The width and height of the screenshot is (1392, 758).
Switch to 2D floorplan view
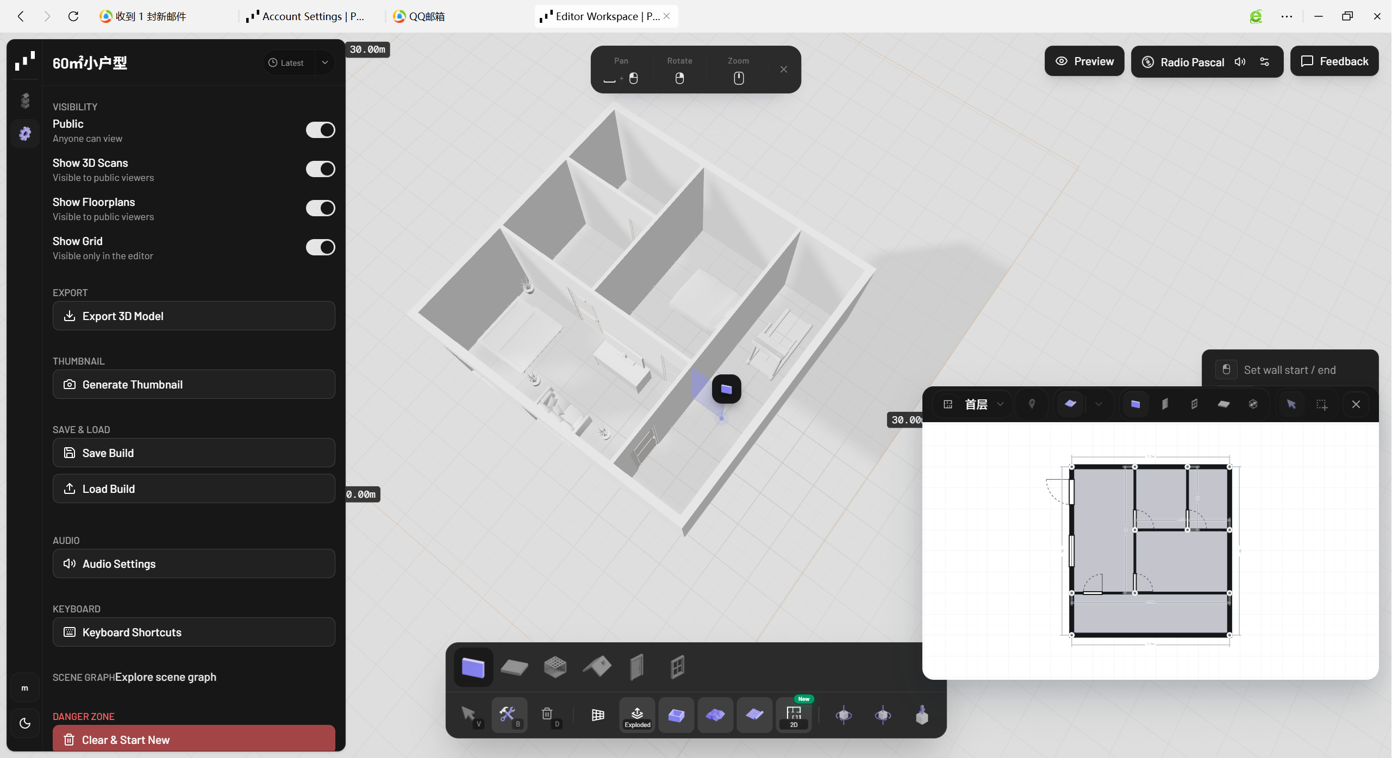(794, 715)
